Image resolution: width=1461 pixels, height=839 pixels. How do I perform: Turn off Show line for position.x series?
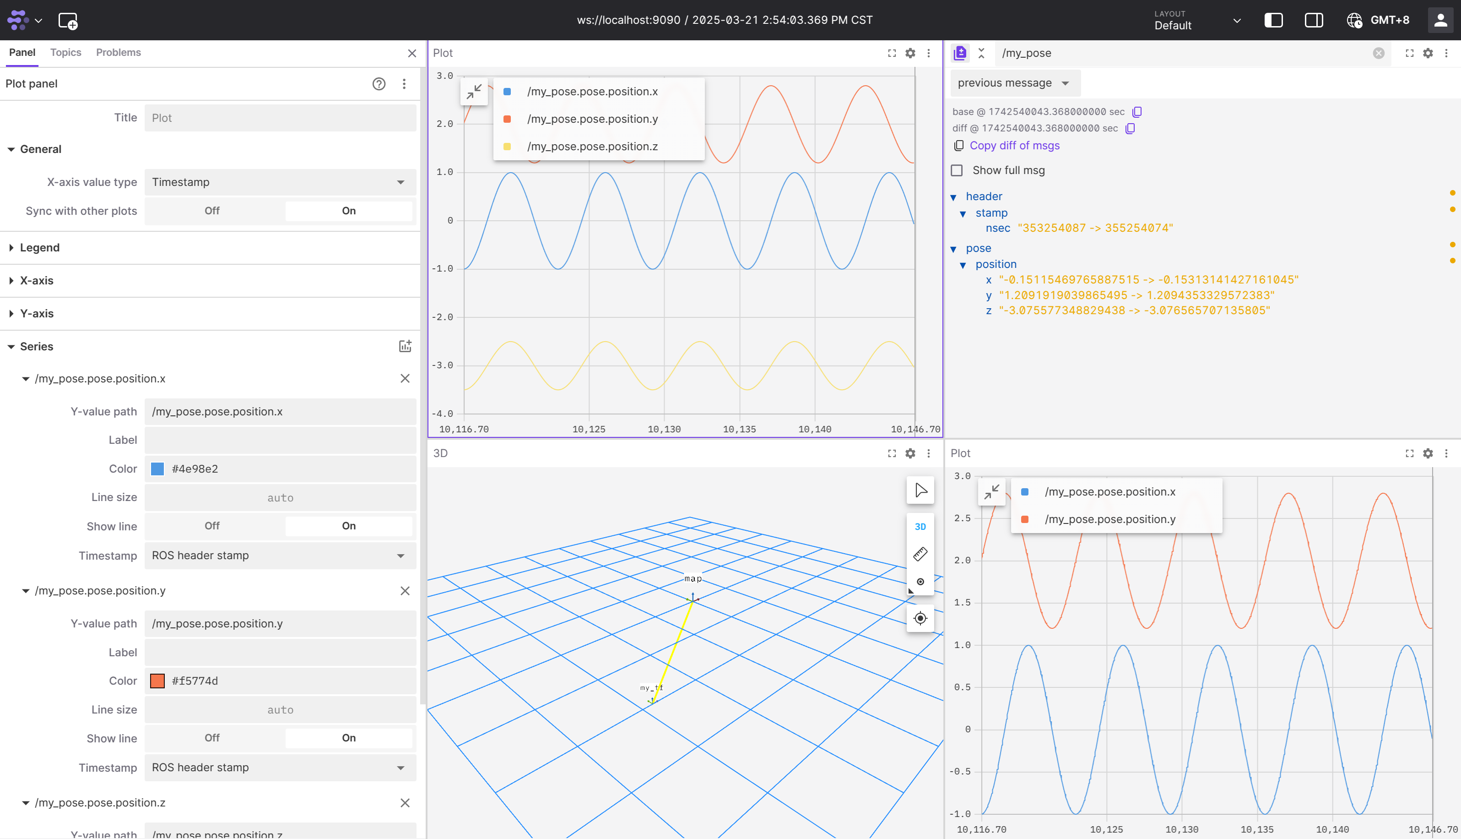tap(212, 526)
